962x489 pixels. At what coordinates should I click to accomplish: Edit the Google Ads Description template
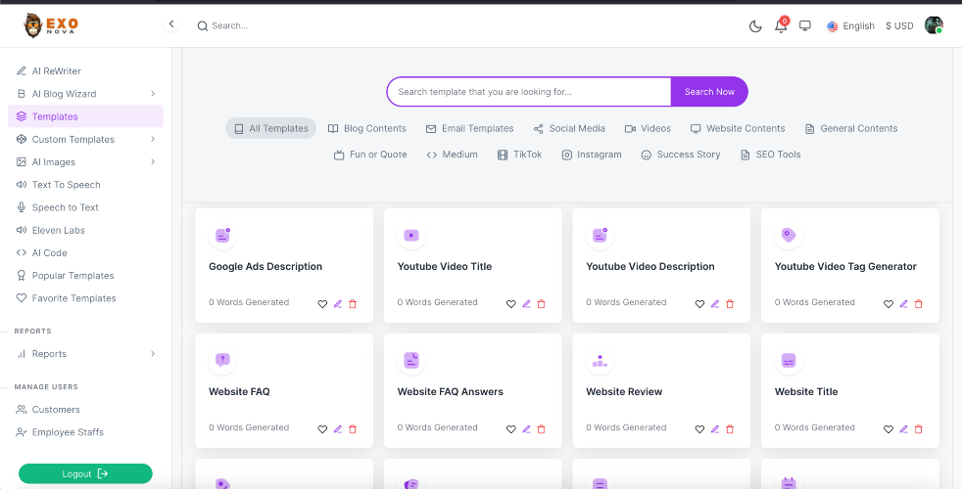pyautogui.click(x=337, y=304)
